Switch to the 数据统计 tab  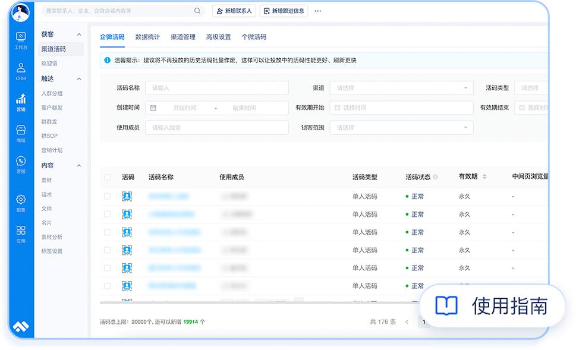tap(147, 37)
